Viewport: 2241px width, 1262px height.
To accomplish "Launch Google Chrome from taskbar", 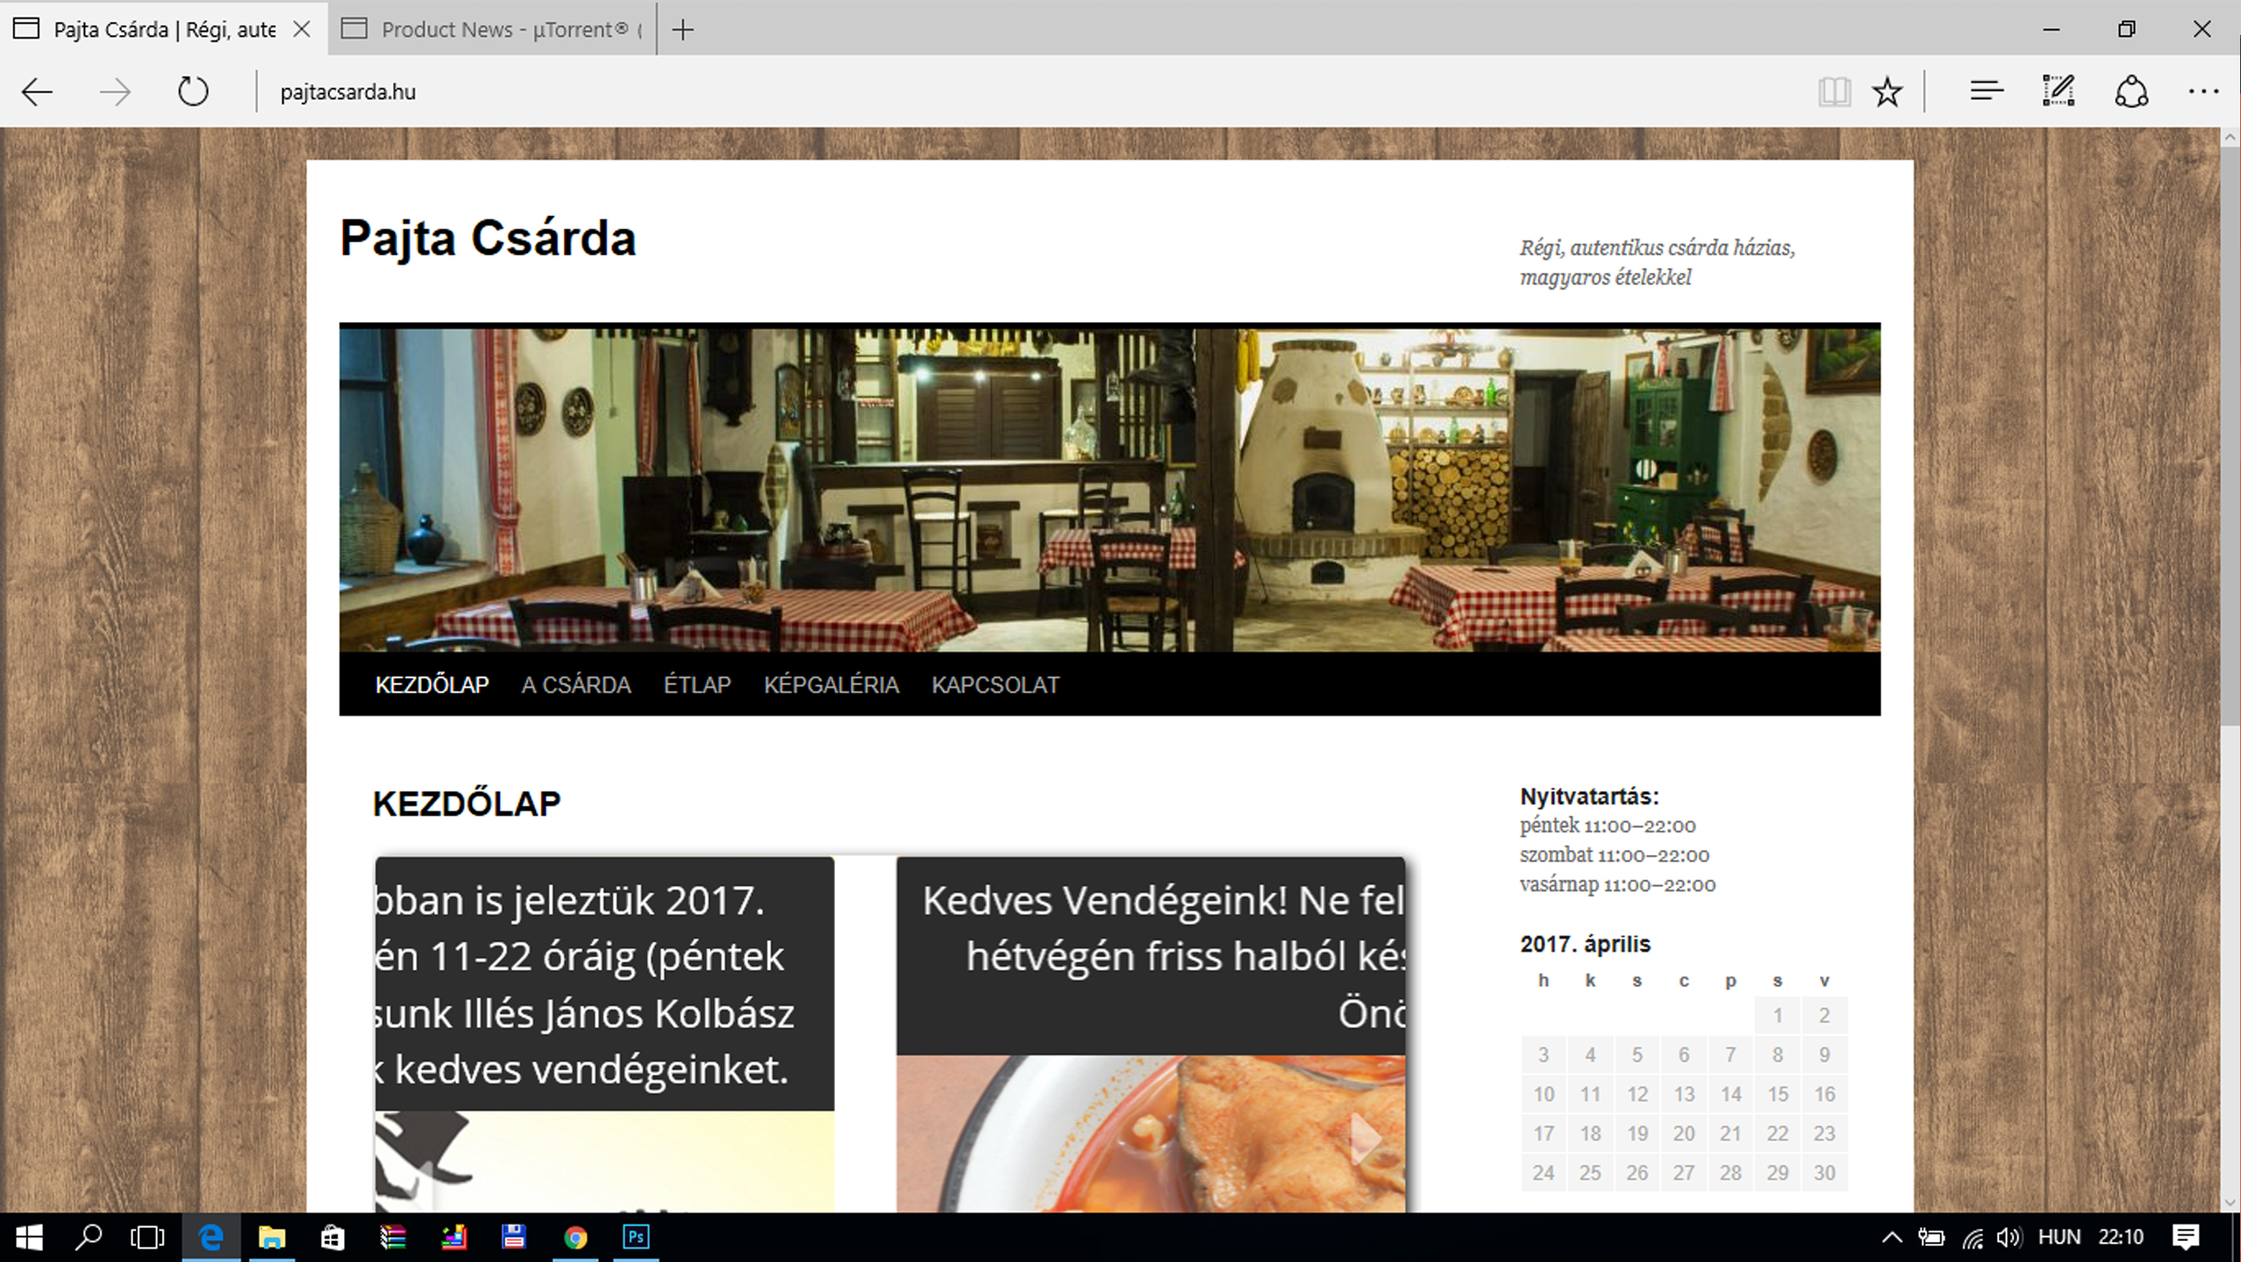I will [575, 1237].
